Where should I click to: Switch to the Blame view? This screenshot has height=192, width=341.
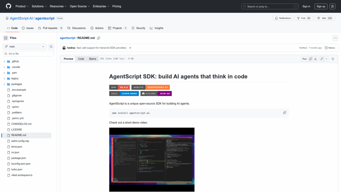(x=92, y=59)
